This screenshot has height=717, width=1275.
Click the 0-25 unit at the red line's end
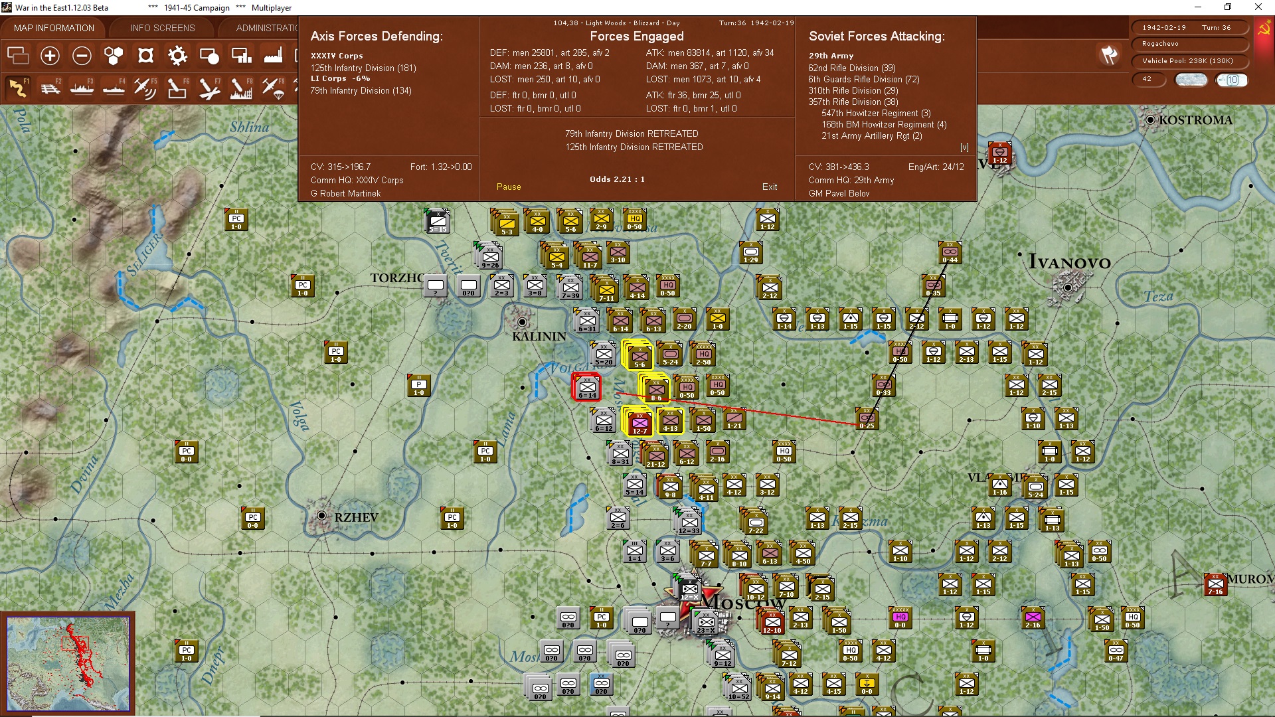(x=867, y=419)
